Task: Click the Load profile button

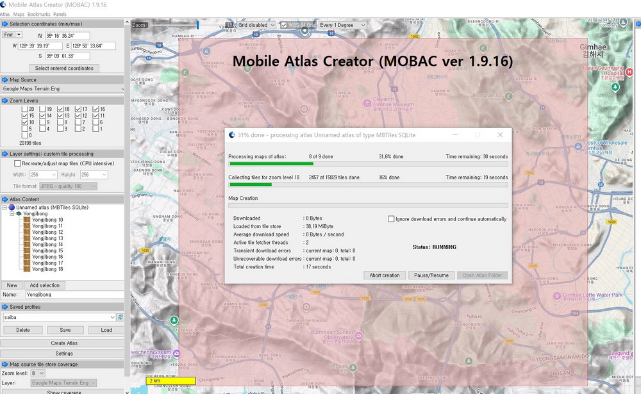Action: tap(106, 330)
